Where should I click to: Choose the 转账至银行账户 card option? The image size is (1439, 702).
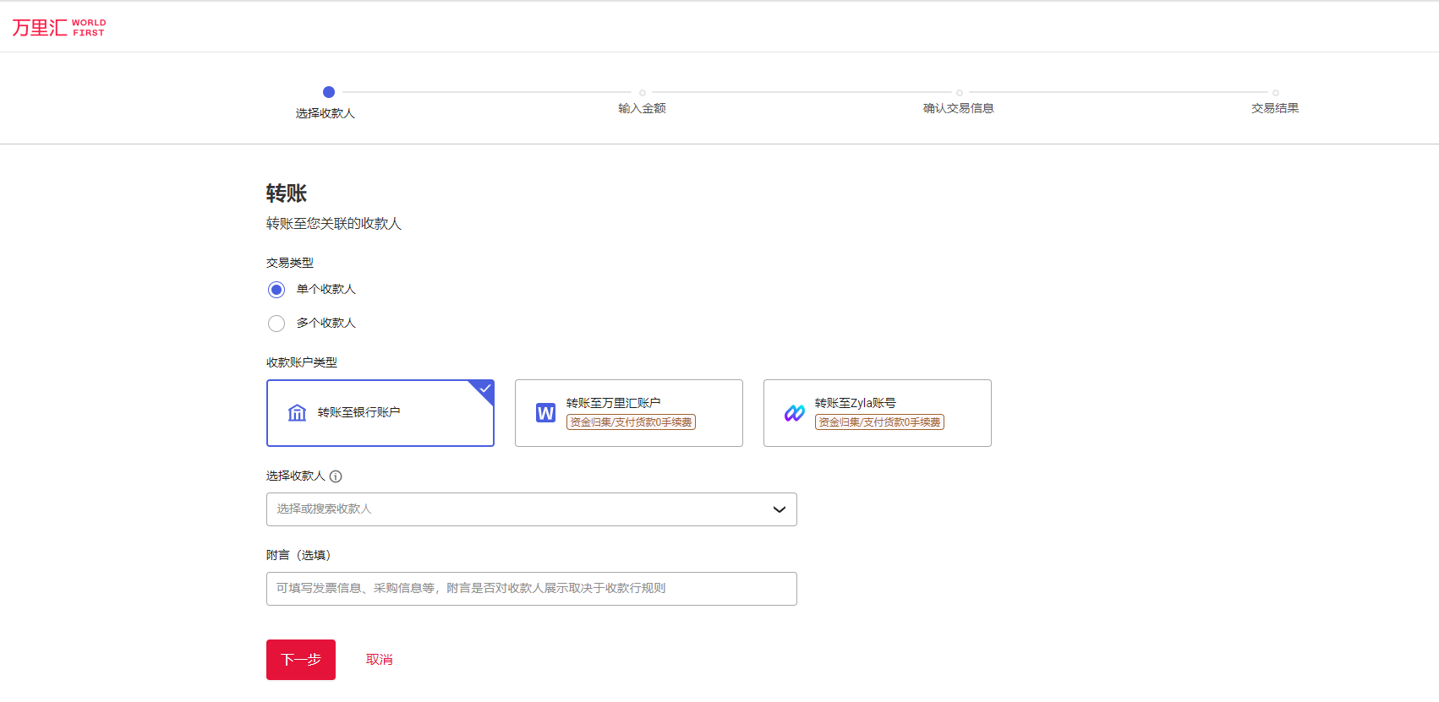380,413
